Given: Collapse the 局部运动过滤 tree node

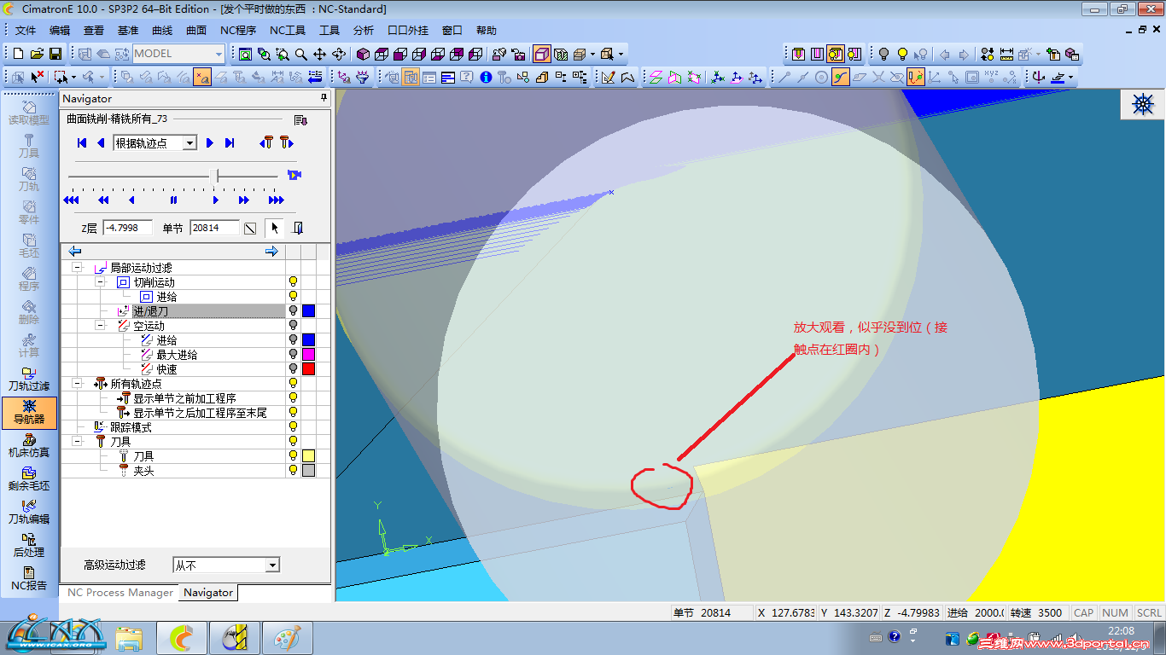Looking at the screenshot, I should [78, 267].
